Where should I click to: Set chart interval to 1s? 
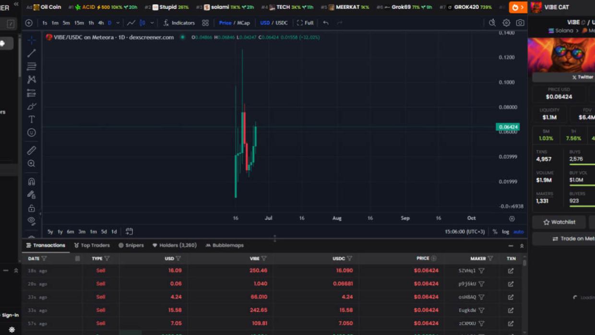pyautogui.click(x=45, y=23)
